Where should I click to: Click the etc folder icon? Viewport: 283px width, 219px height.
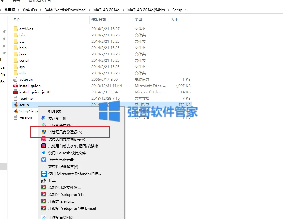[16, 41]
